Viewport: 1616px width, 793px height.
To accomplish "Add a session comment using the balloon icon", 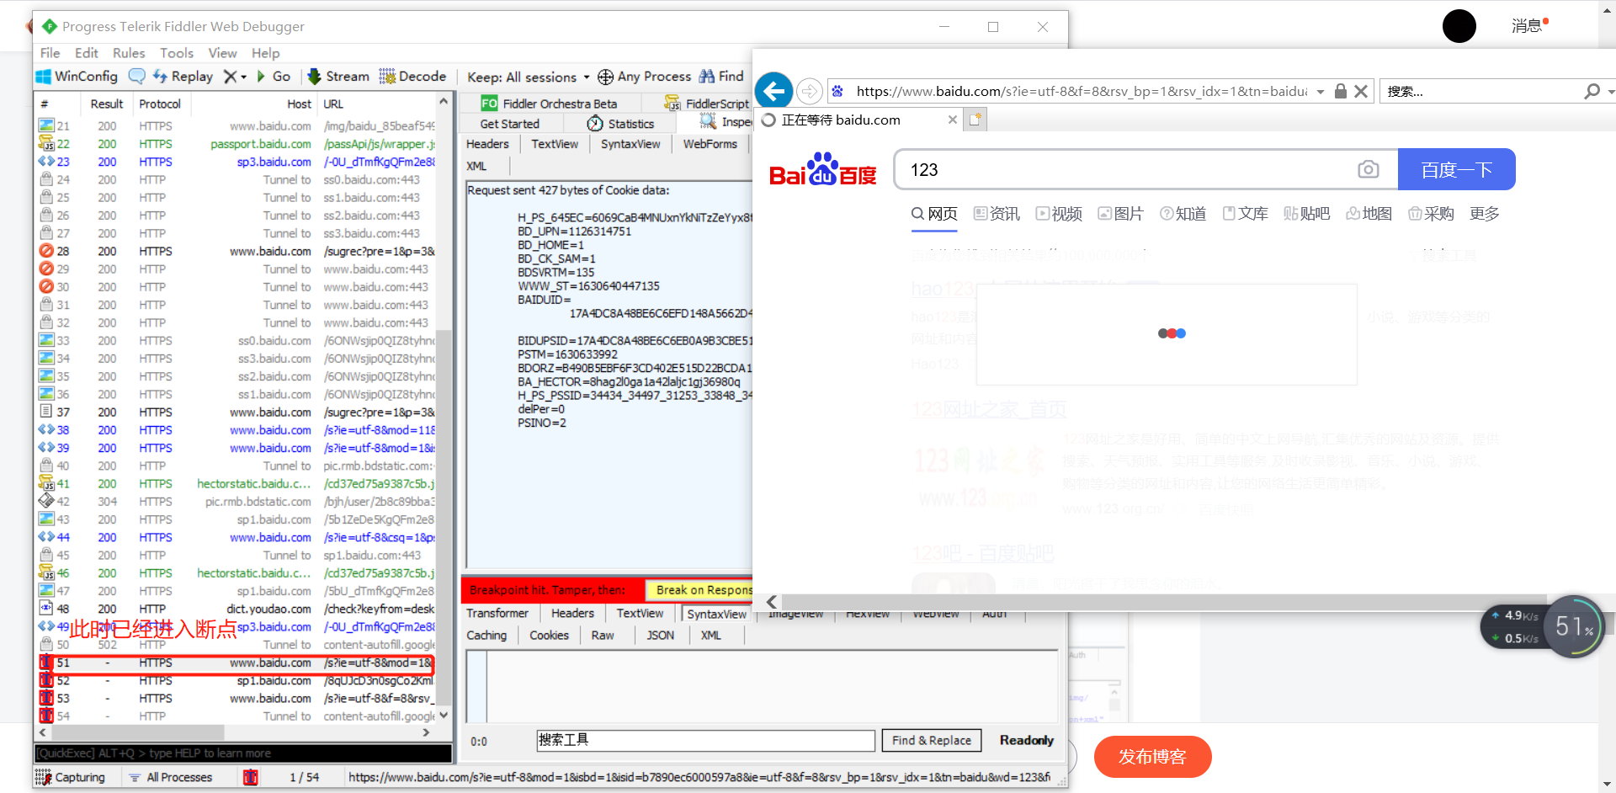I will [136, 76].
